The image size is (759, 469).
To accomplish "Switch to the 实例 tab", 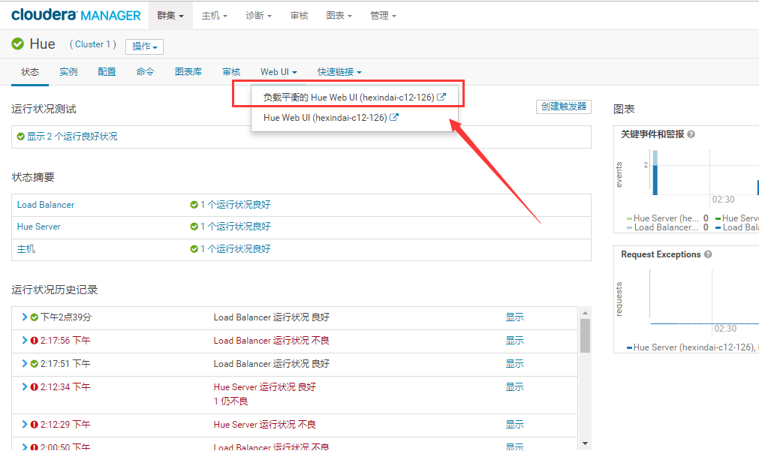I will click(68, 71).
